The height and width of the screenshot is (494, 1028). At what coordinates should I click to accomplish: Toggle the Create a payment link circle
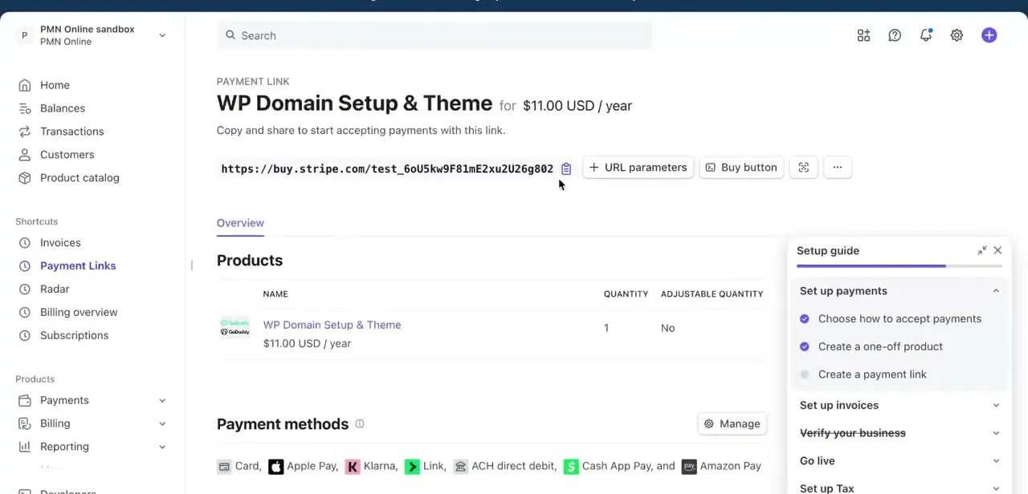(x=805, y=375)
